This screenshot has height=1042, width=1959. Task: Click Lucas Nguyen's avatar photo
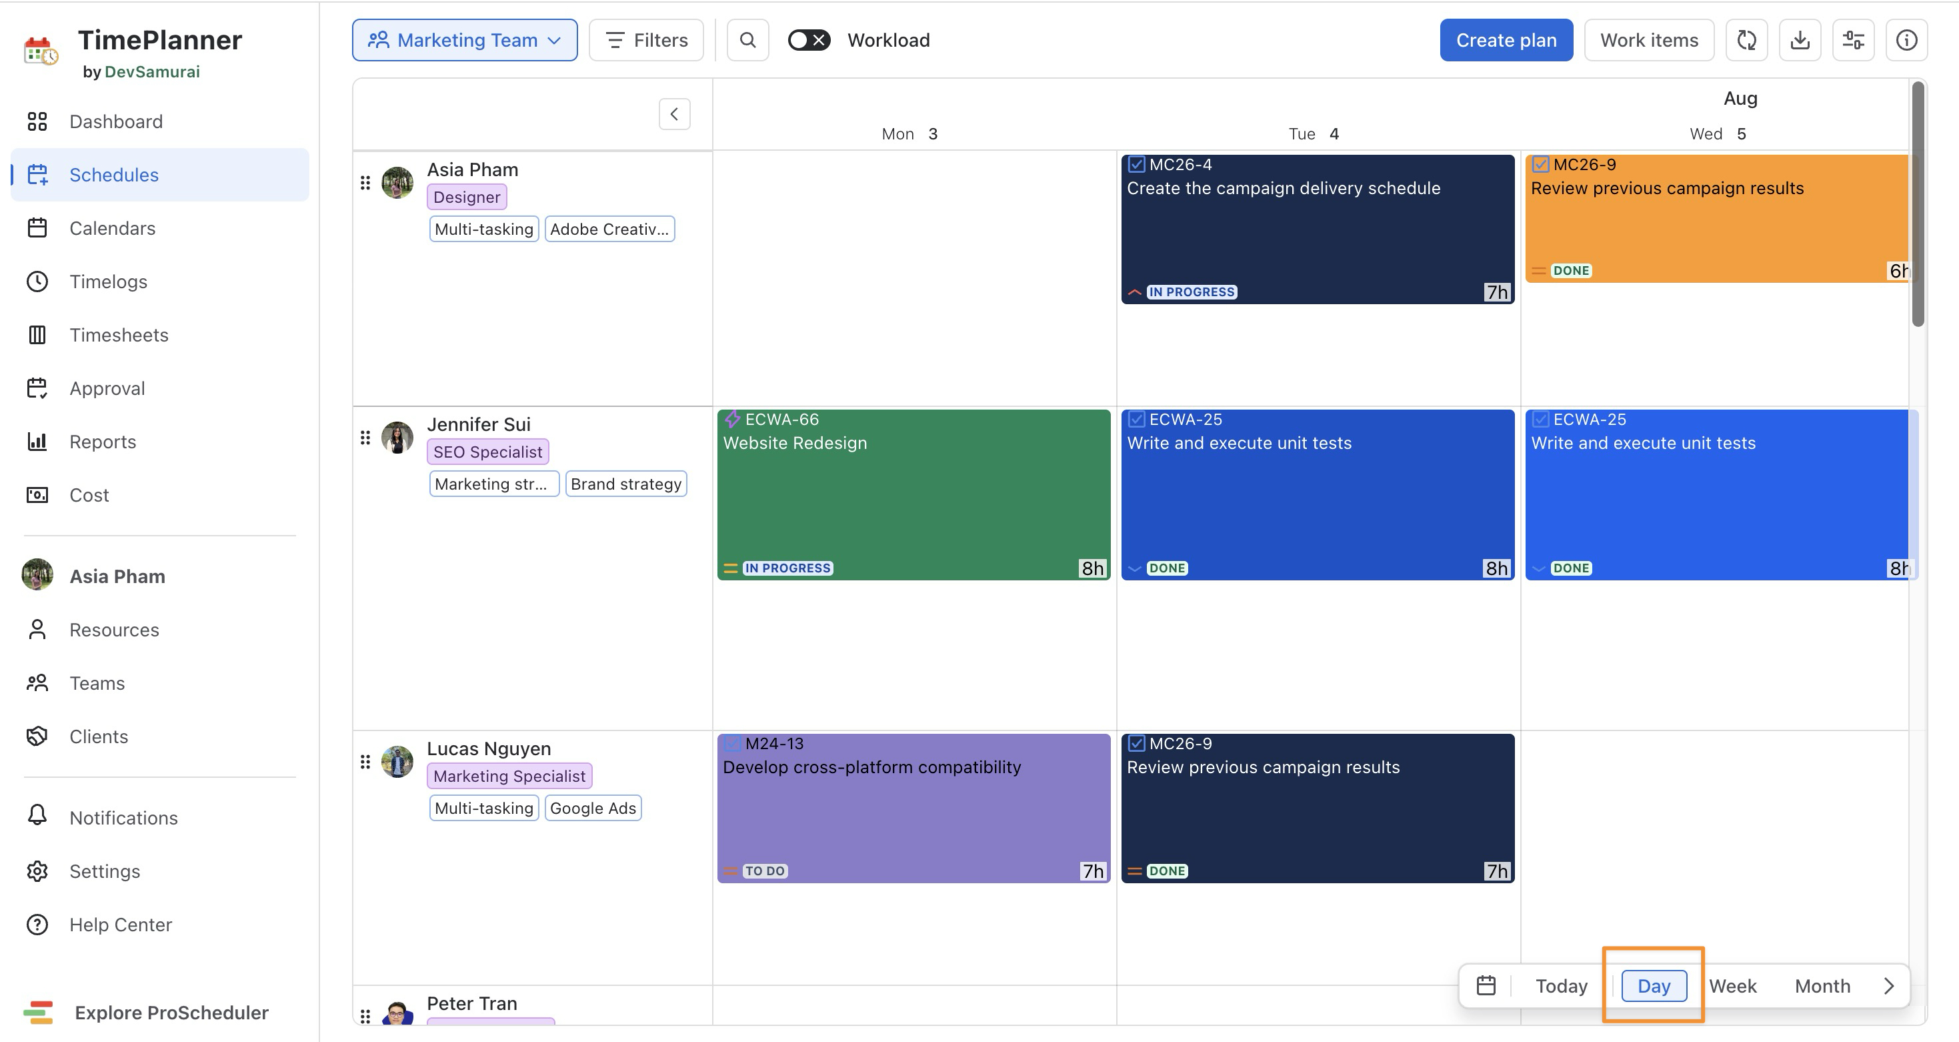pyautogui.click(x=397, y=761)
